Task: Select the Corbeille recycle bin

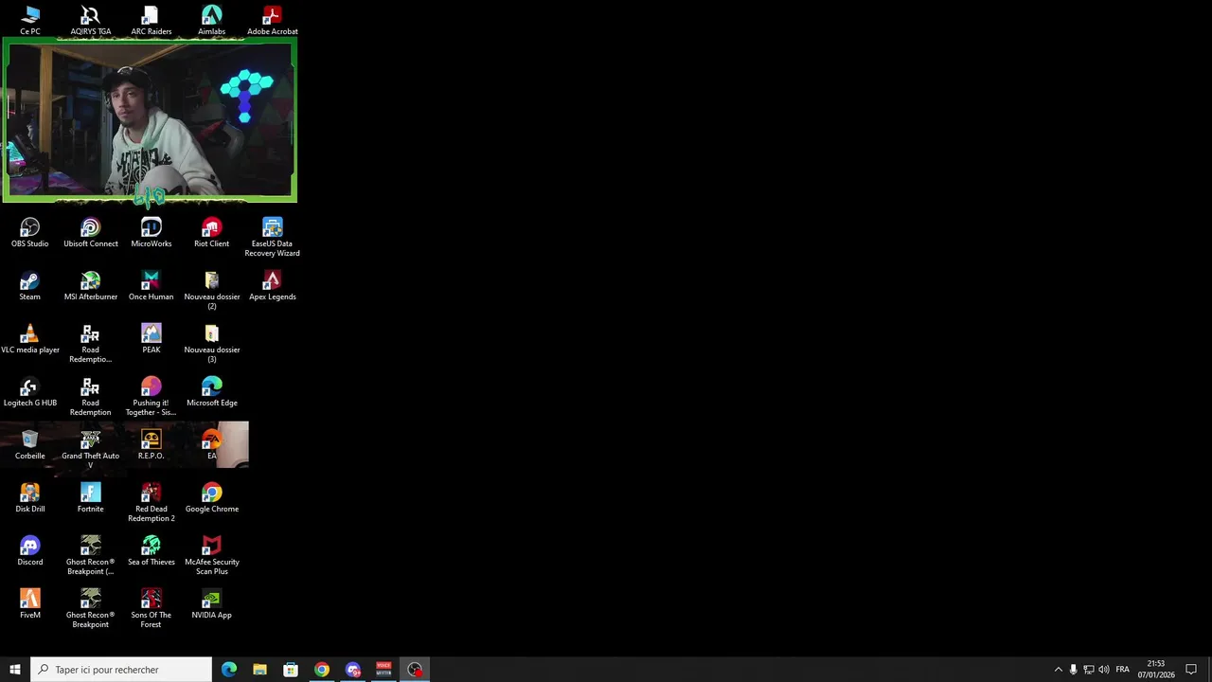Action: coord(30,445)
